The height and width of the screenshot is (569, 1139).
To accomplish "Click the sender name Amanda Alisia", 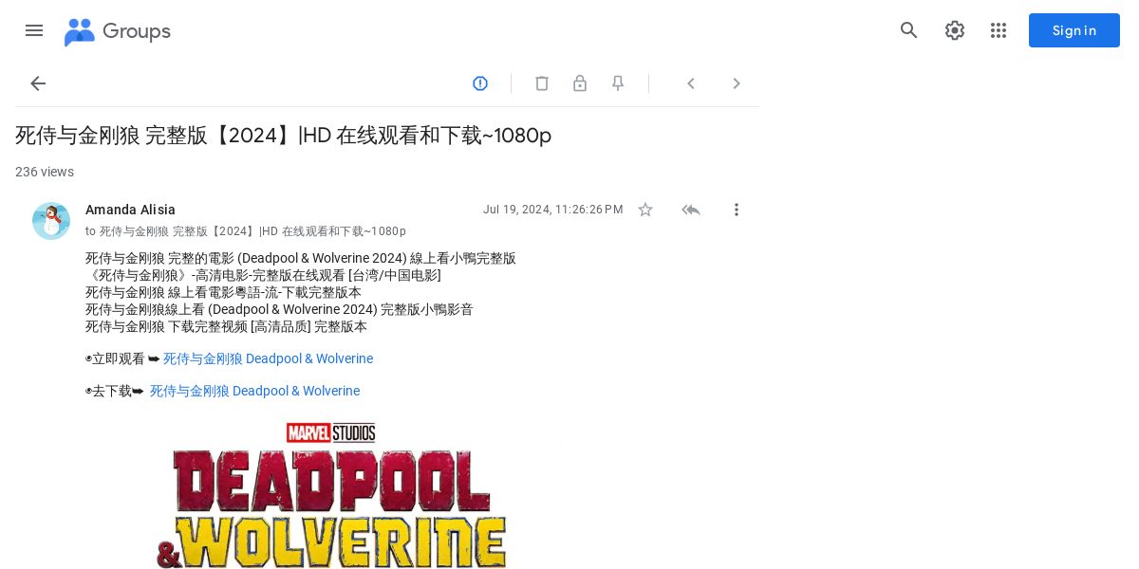I will [130, 210].
